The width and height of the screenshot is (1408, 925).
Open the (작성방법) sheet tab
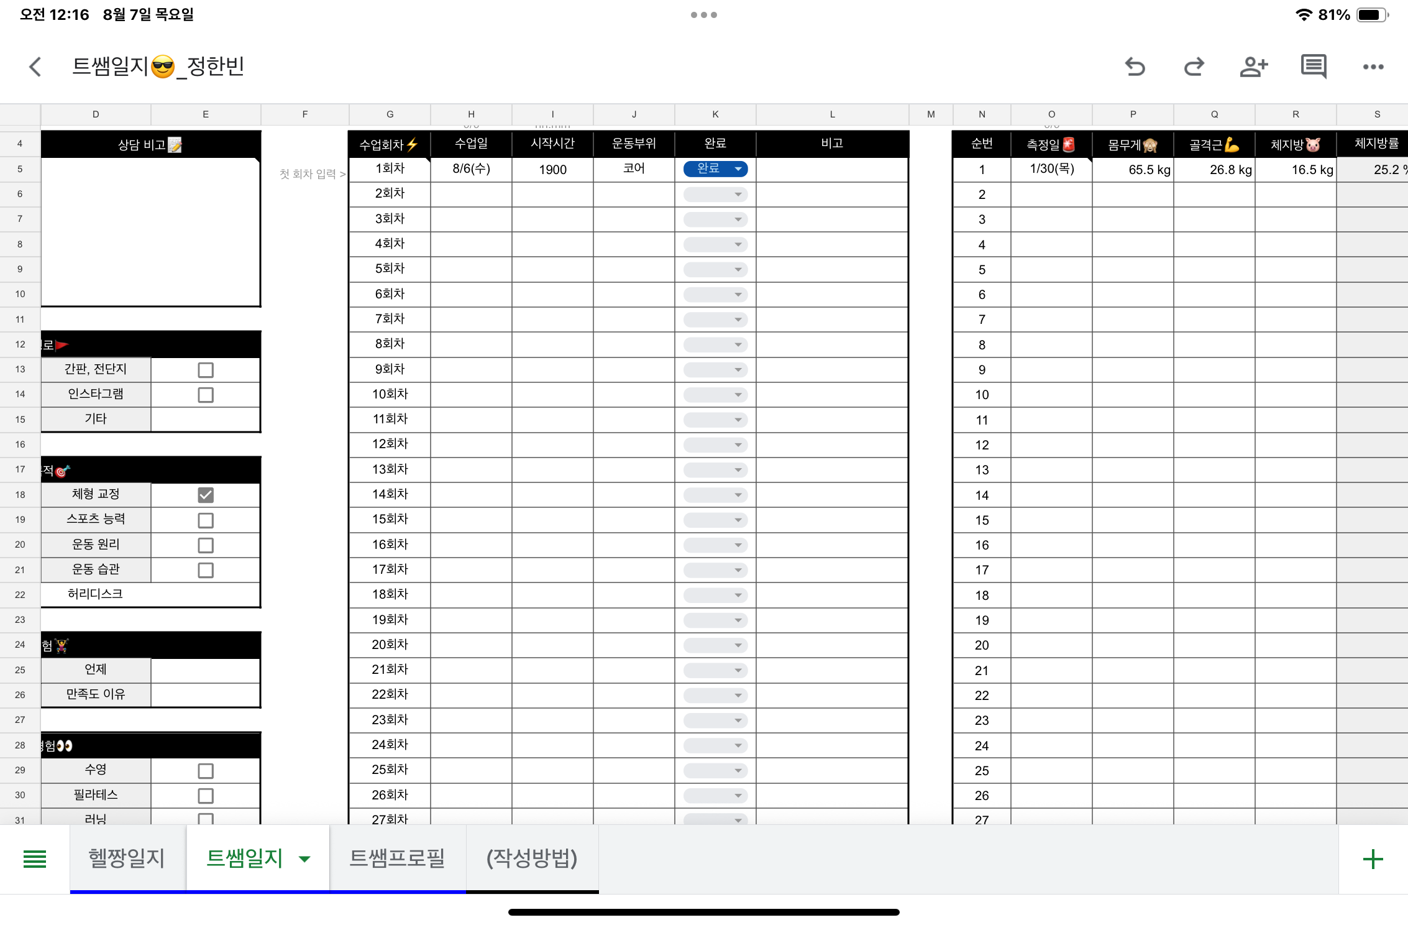[x=532, y=858]
